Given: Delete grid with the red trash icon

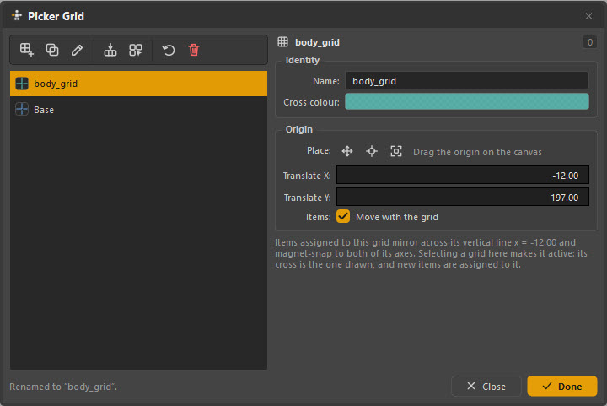Looking at the screenshot, I should (x=194, y=50).
